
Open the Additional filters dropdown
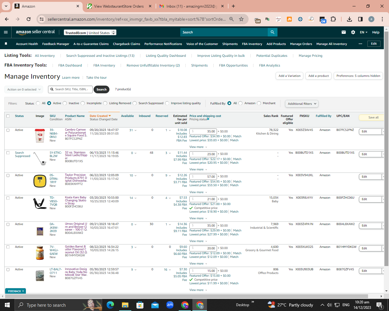(302, 104)
